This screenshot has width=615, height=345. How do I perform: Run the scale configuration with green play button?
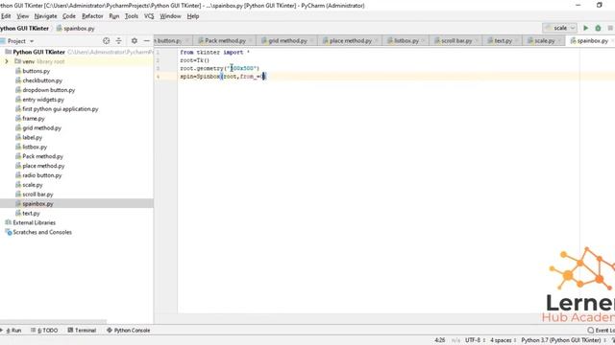point(585,28)
